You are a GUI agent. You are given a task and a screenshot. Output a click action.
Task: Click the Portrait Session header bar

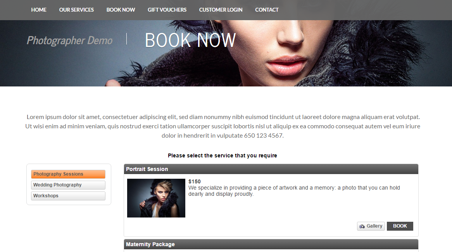pyautogui.click(x=271, y=169)
